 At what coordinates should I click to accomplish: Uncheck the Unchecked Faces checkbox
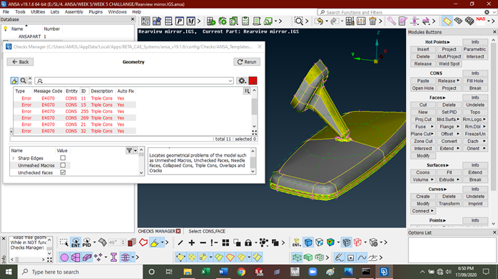(x=63, y=172)
